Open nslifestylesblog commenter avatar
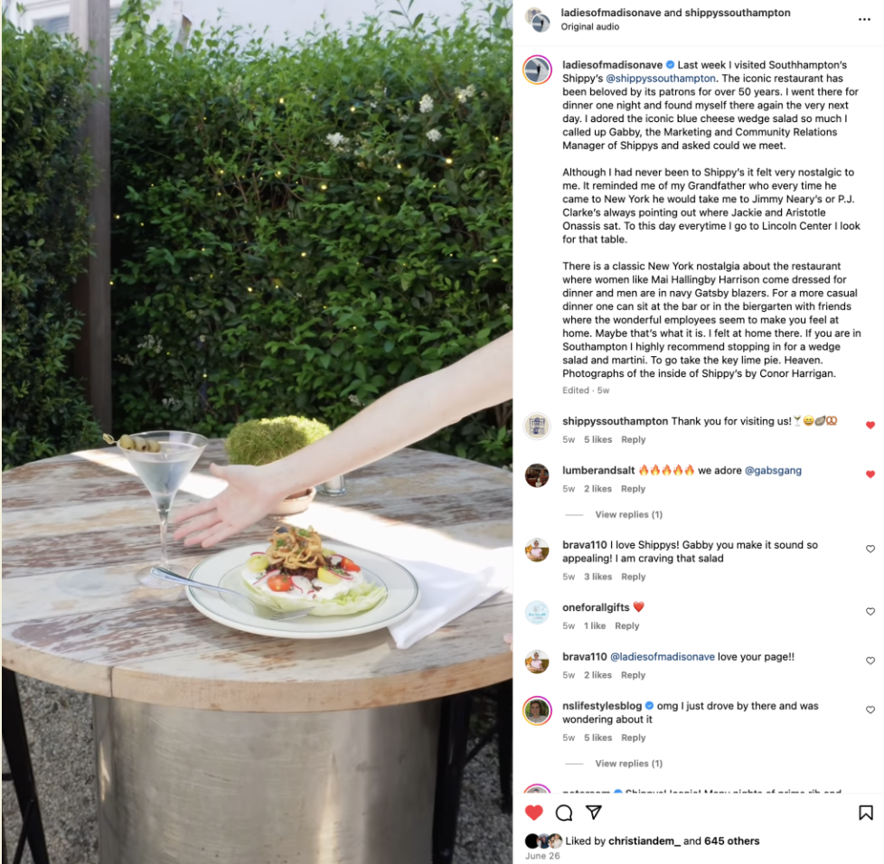Viewport: 884px width, 864px height. click(x=537, y=710)
